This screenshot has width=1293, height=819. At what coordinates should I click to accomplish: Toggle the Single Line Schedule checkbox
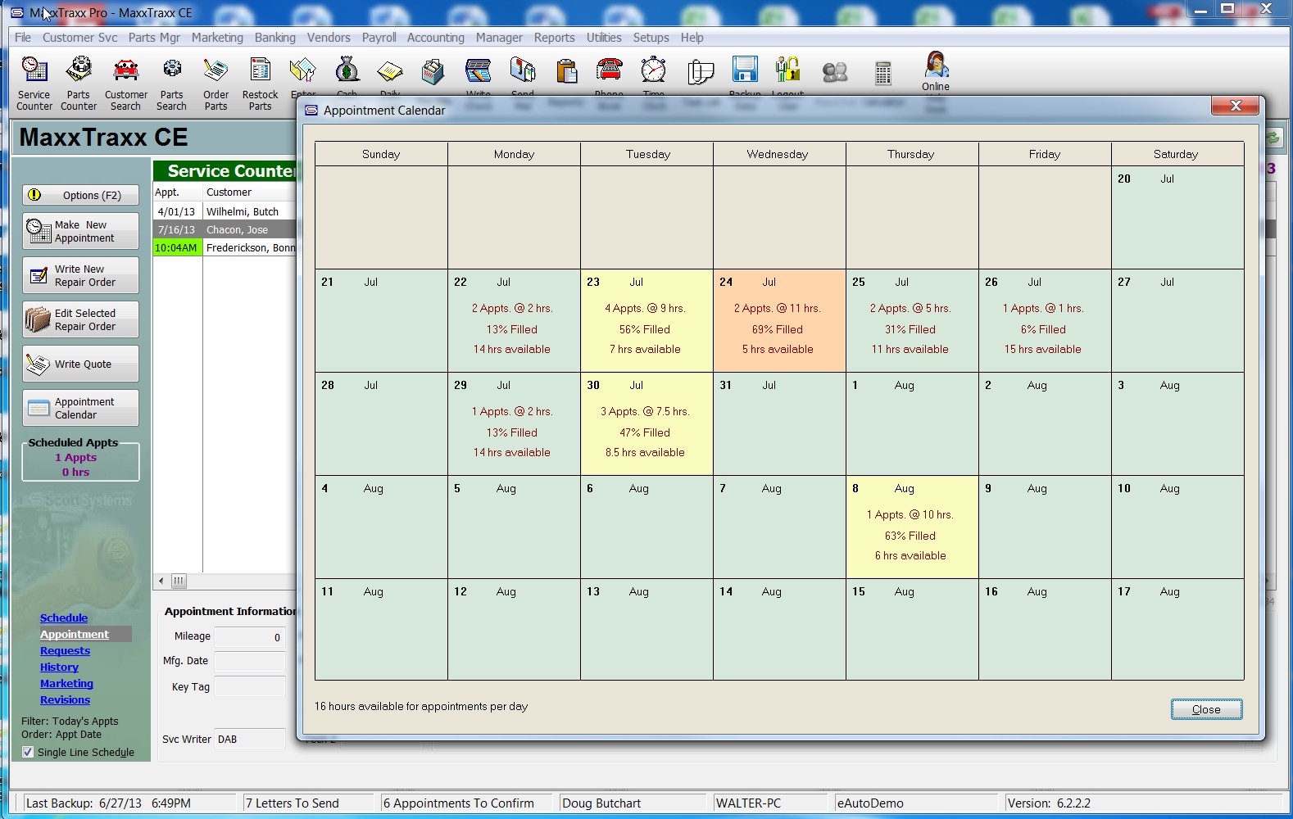pos(28,752)
